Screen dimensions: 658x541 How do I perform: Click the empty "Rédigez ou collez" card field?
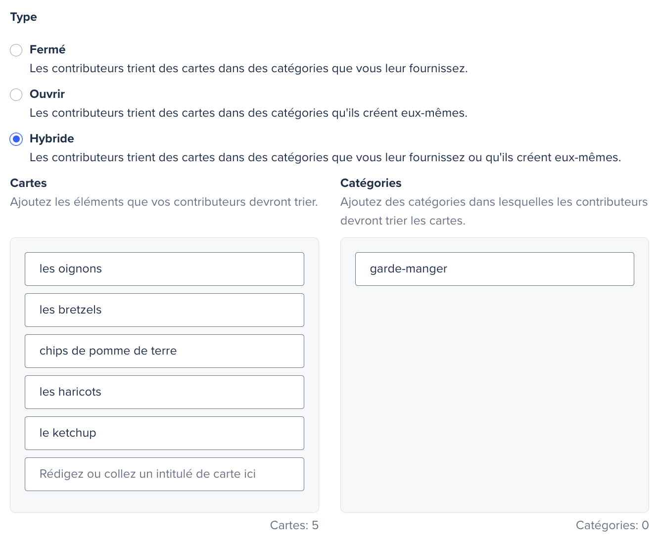coord(164,474)
